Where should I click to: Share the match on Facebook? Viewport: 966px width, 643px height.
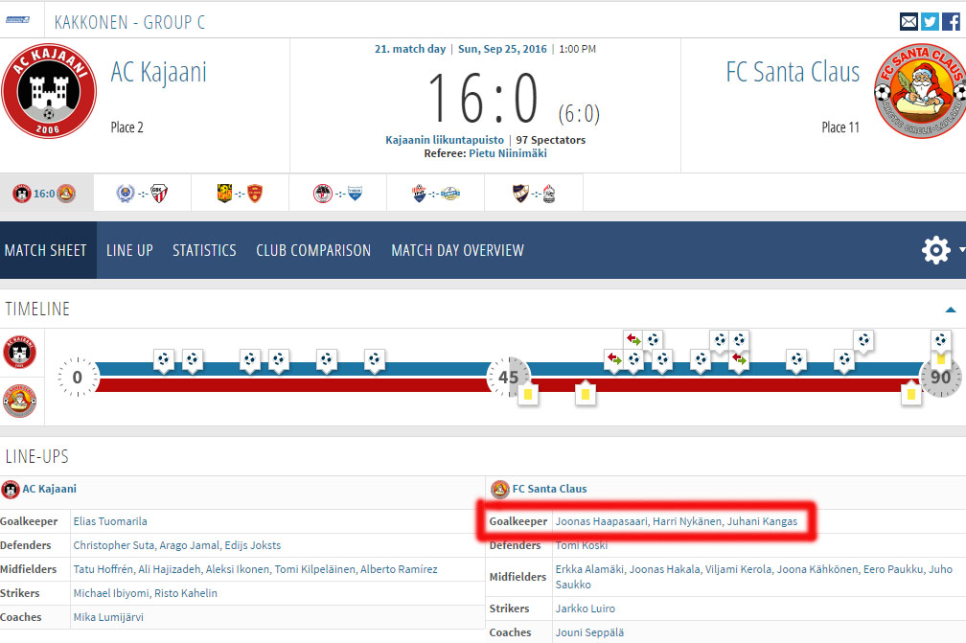950,20
